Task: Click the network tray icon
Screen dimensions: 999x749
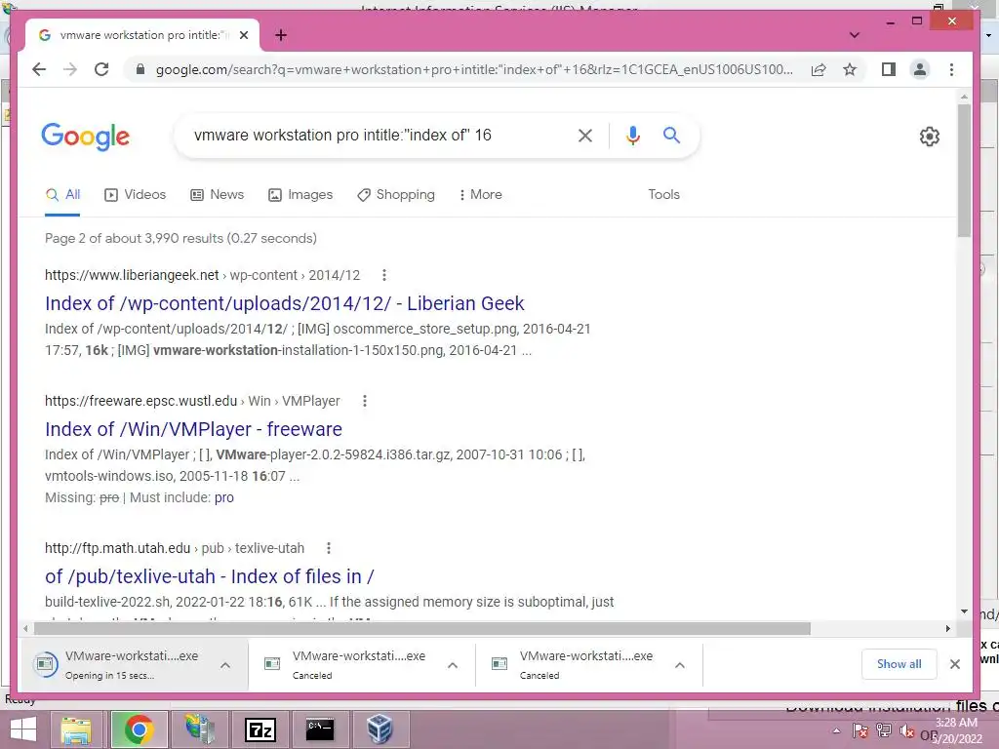Action: point(884,731)
